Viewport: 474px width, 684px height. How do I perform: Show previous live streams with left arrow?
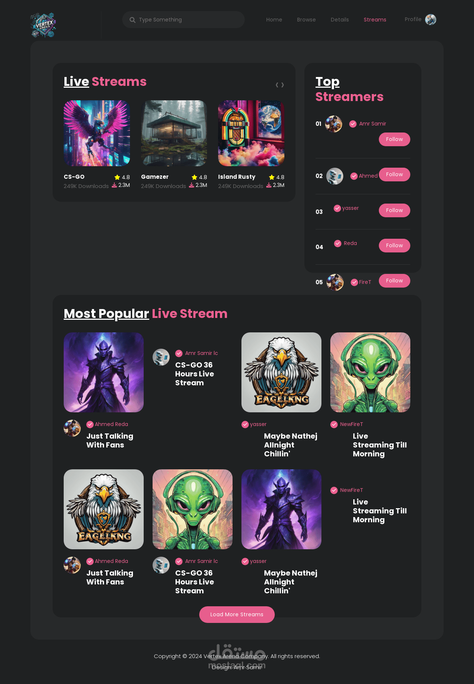pyautogui.click(x=277, y=85)
